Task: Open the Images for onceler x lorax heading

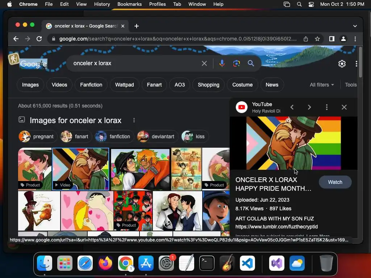Action: (x=75, y=120)
